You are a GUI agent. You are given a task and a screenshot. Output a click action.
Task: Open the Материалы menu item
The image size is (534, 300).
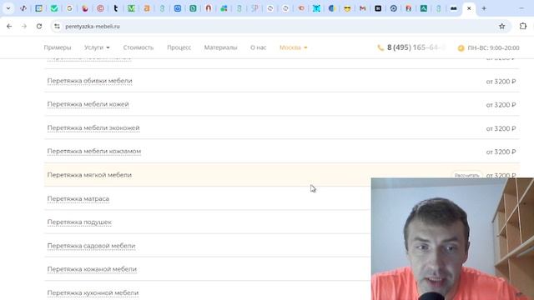point(220,47)
